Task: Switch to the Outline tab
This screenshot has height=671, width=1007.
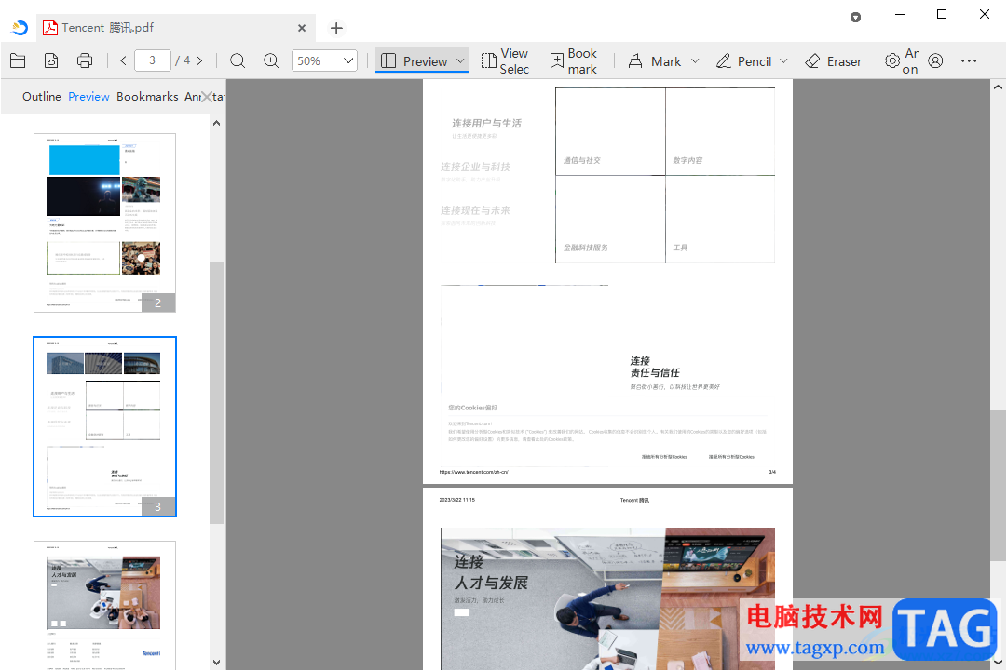Action: click(42, 96)
